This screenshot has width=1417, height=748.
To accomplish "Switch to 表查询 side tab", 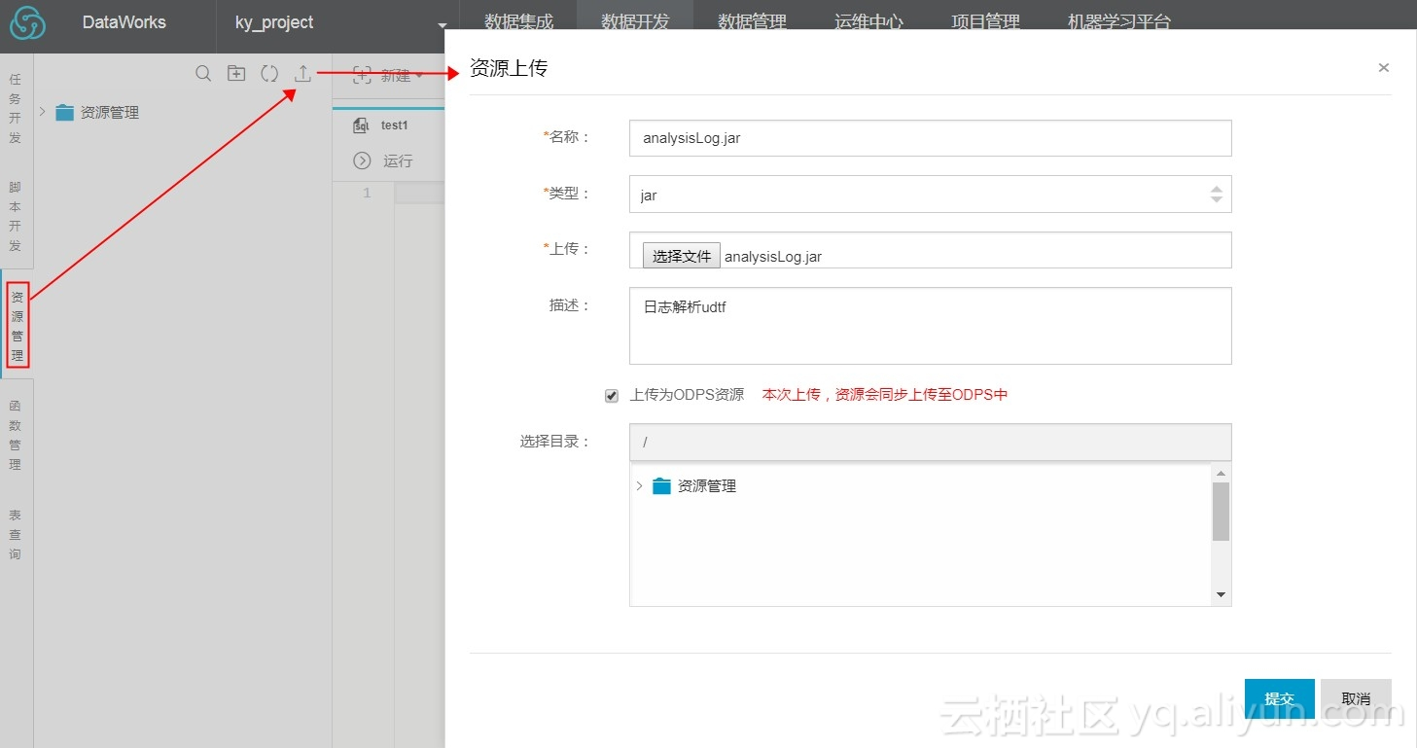I will [x=16, y=534].
